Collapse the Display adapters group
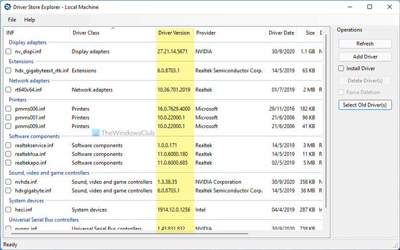400x250 pixels. click(x=27, y=42)
